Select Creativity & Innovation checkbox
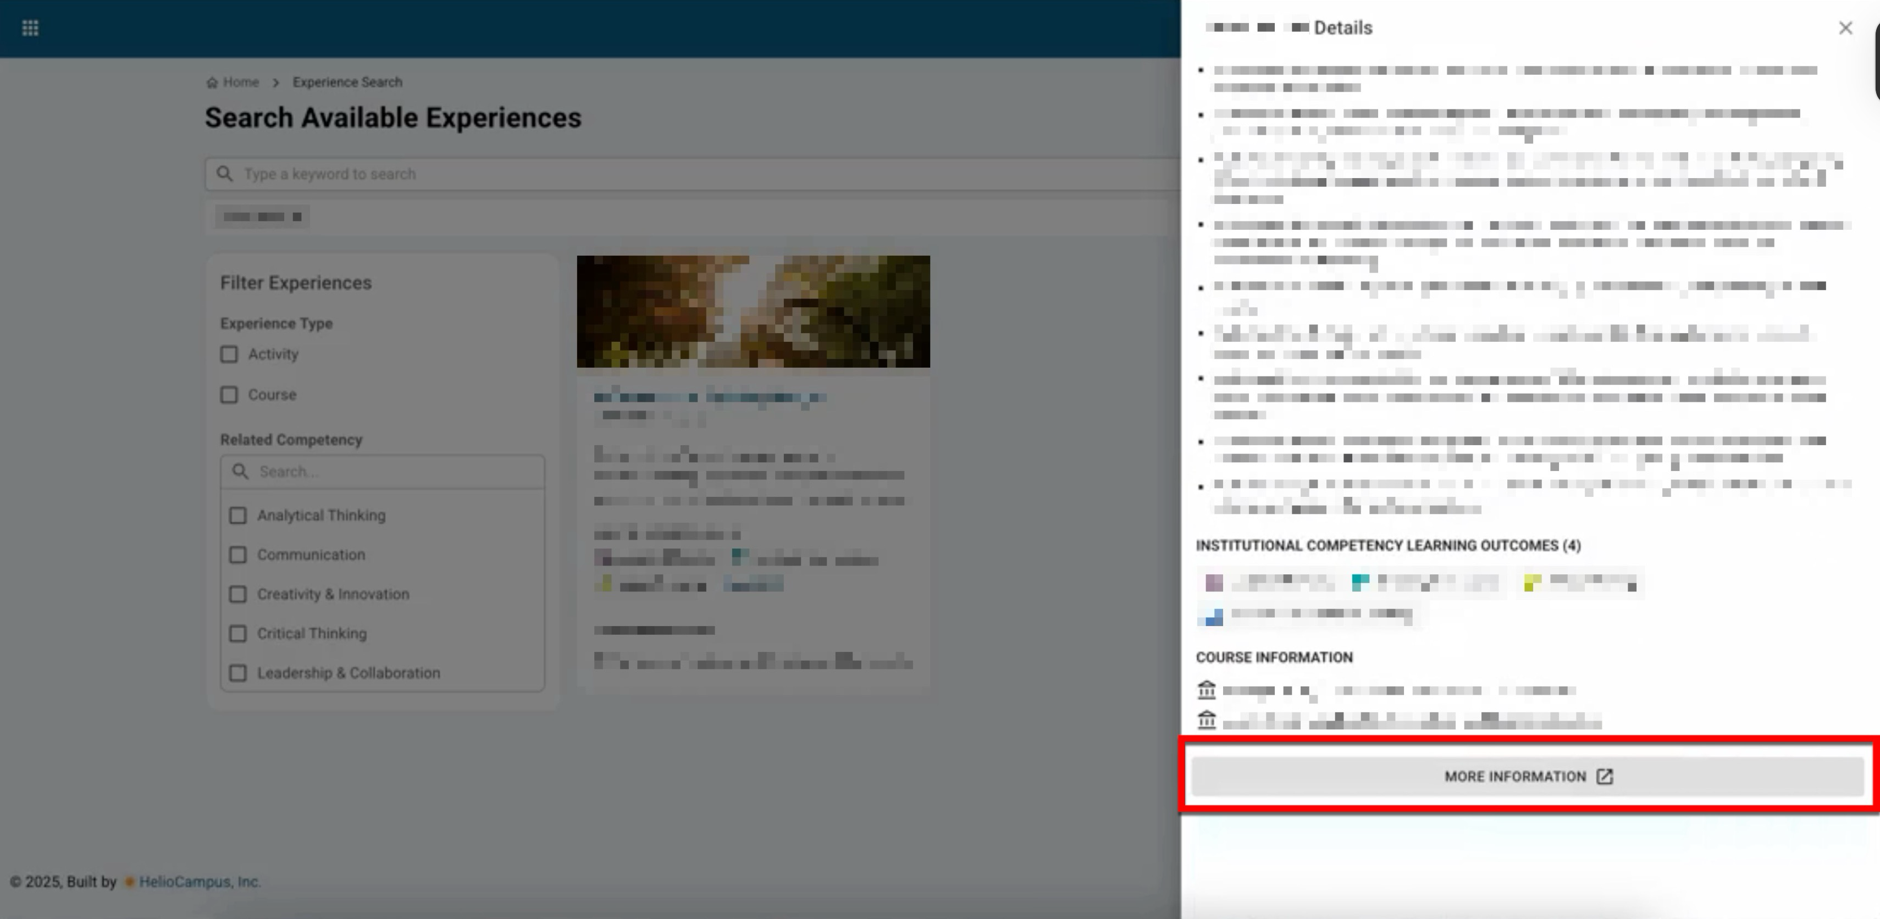This screenshot has height=919, width=1880. 238,594
